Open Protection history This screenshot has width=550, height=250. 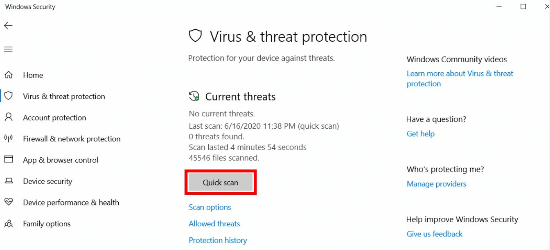[x=218, y=240]
